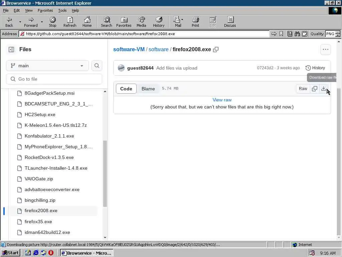
Task: Open VAIOGate.zip file
Action: pyautogui.click(x=39, y=179)
